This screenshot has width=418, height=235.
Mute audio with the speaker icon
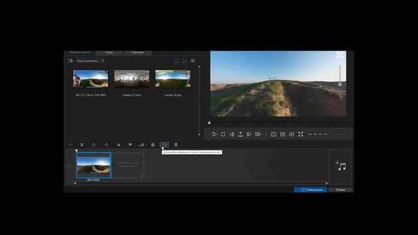point(292,134)
